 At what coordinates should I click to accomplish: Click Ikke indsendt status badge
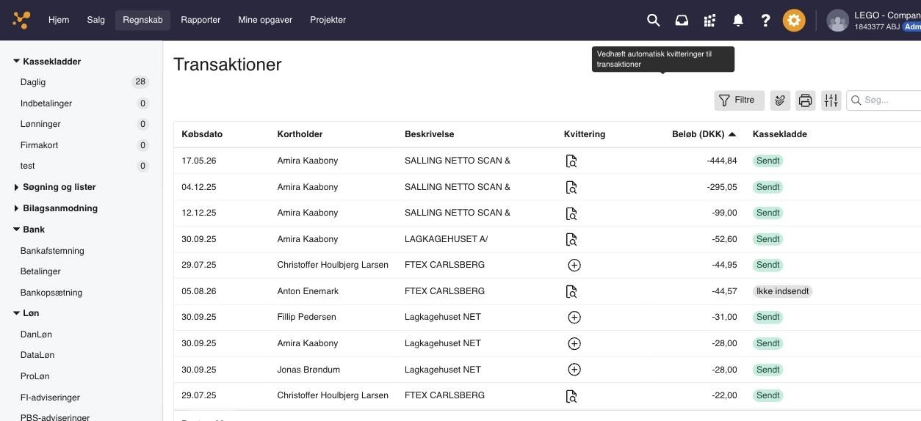(x=782, y=291)
